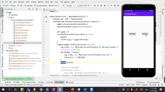
Task: Click tool windows quick-access icon bottom-left
Action: tap(2, 85)
